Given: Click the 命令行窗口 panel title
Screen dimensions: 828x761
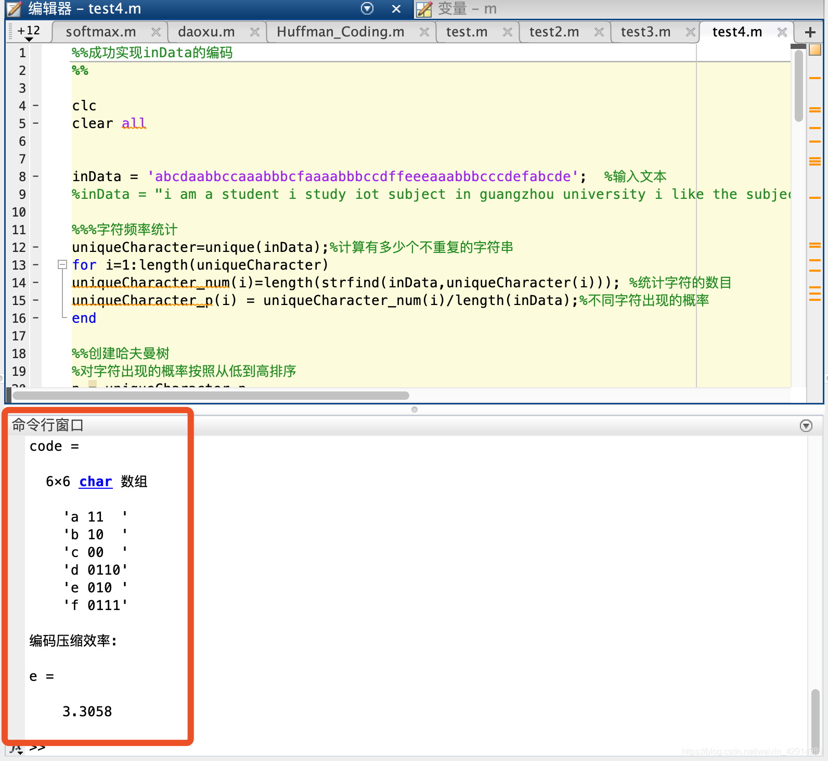Looking at the screenshot, I should coord(47,425).
